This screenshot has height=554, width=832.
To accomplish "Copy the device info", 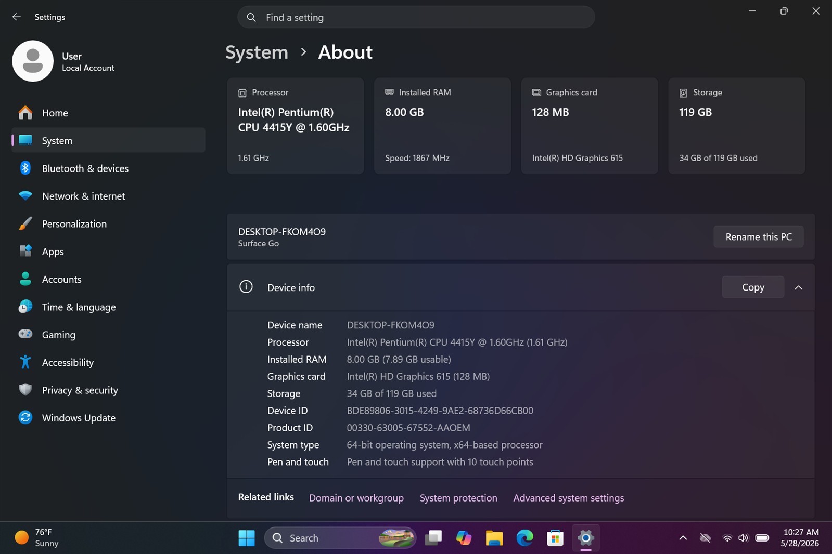I will [753, 287].
